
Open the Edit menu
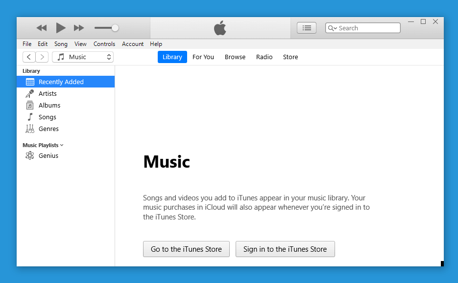tap(42, 44)
